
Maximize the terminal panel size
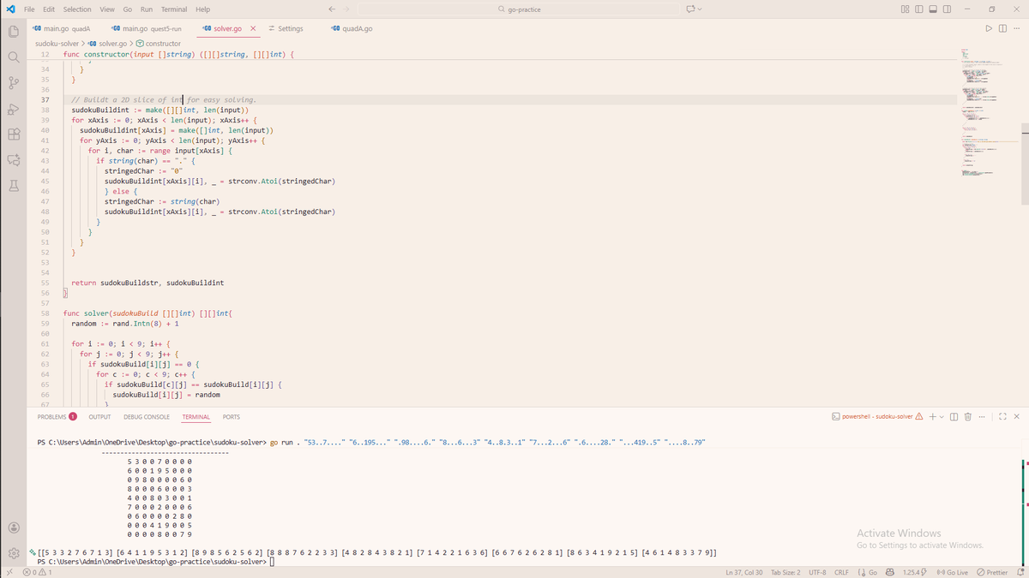coord(1002,417)
